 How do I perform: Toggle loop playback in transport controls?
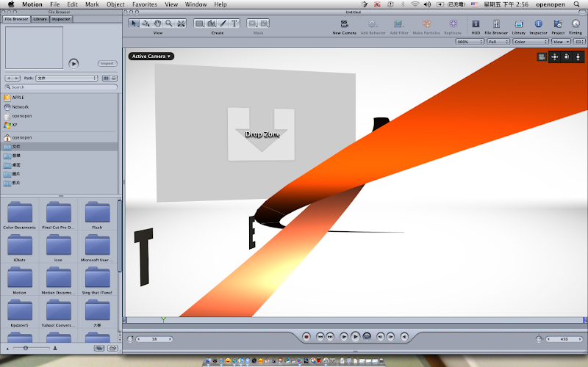[367, 336]
